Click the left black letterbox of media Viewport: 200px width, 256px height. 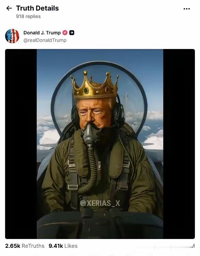pyautogui.click(x=21, y=144)
